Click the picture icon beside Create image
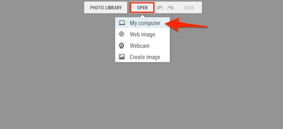 tap(122, 57)
